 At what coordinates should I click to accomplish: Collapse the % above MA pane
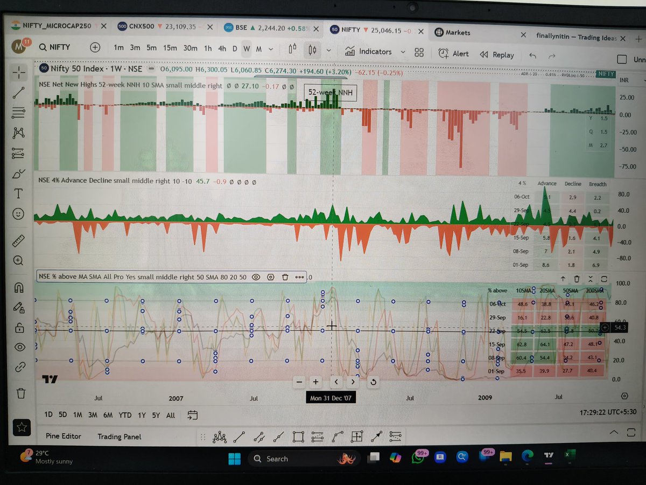(x=590, y=279)
